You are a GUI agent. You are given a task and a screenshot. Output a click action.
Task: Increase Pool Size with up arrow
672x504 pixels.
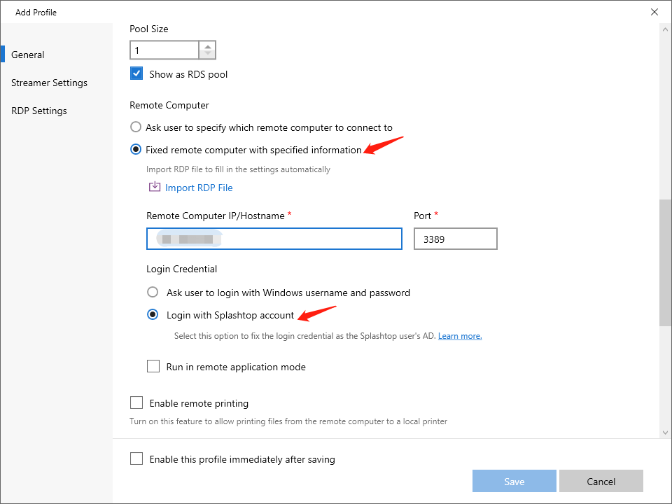click(x=207, y=46)
